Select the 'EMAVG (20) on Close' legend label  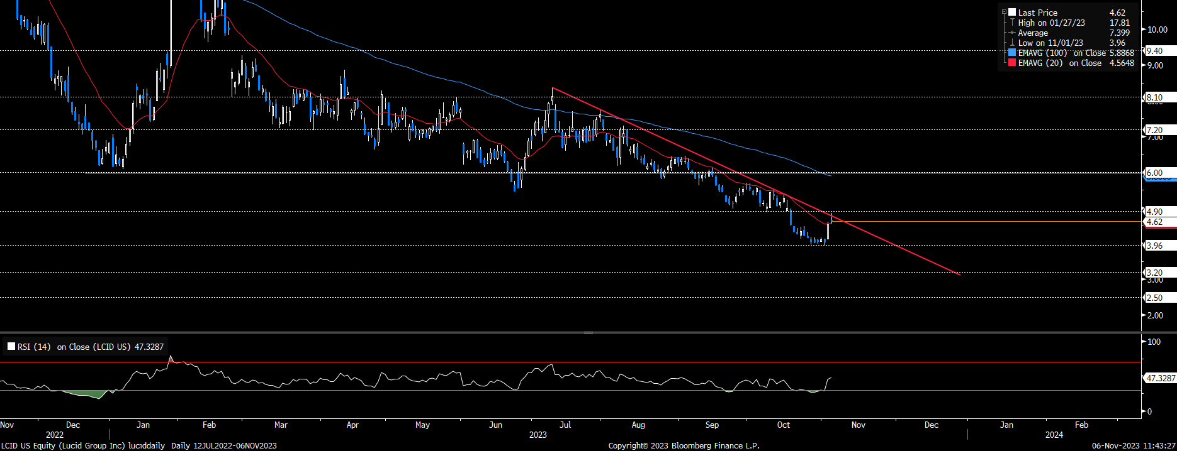coord(1060,63)
